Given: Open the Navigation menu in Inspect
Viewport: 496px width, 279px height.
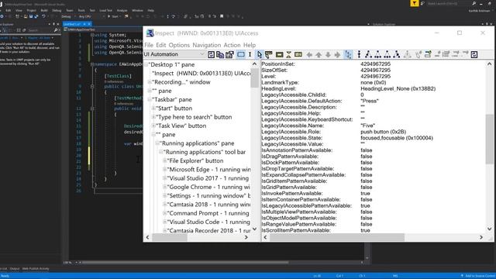Looking at the screenshot, I should coord(207,45).
